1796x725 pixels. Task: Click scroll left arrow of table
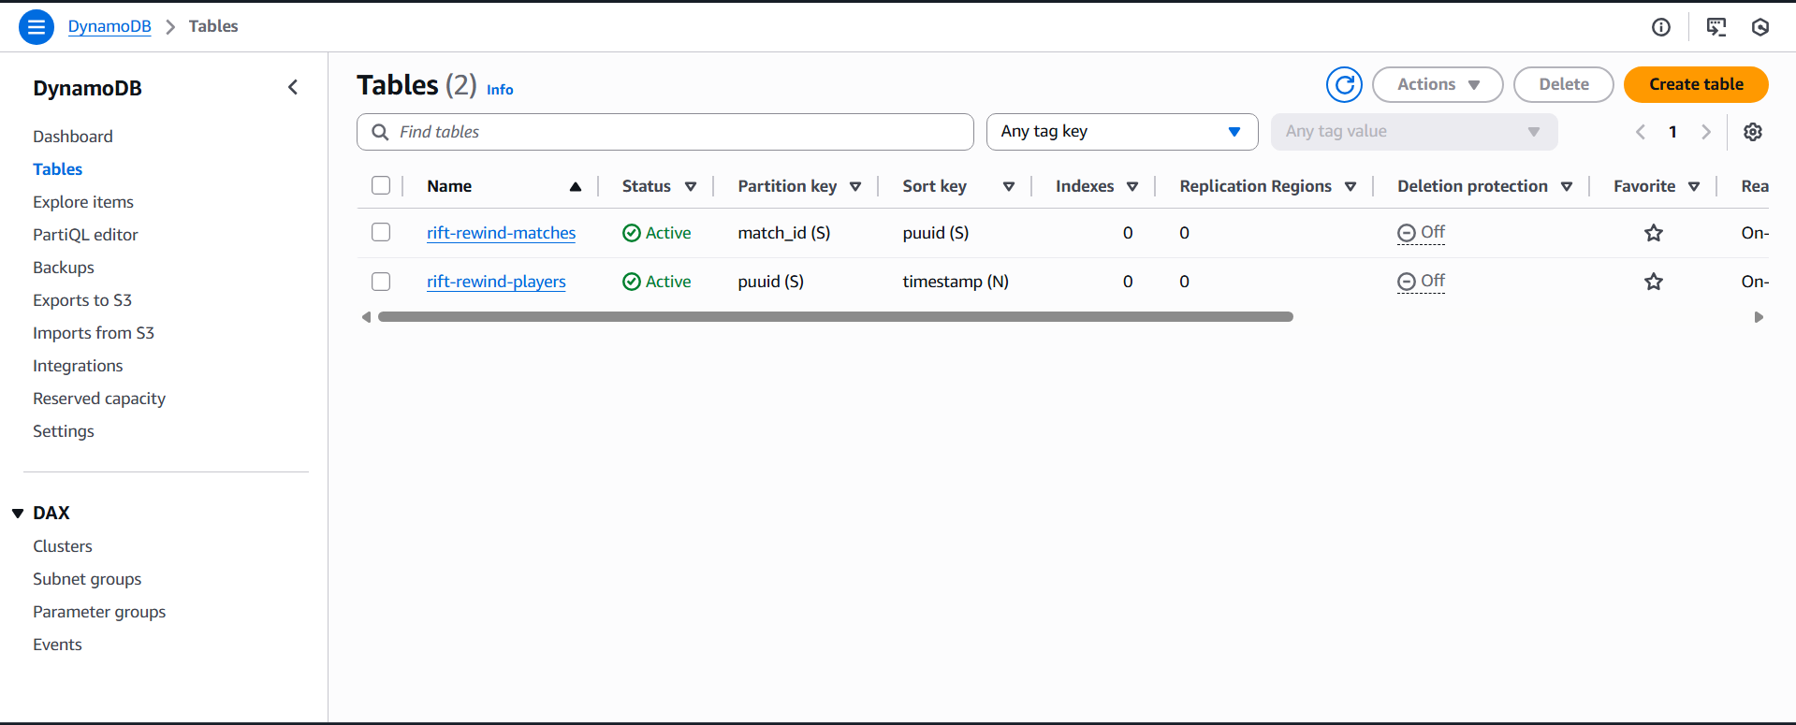coord(366,317)
